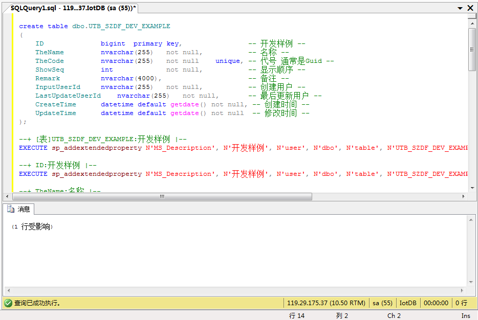This screenshot has height=320, width=478.
Task: Click the ShowSeq column name
Action: click(x=49, y=70)
